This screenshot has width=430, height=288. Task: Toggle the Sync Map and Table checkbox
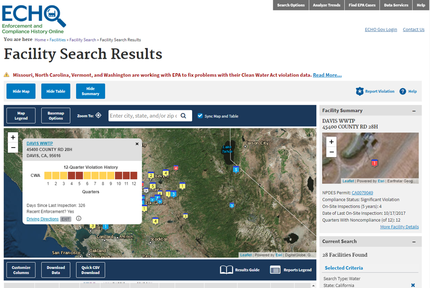(x=200, y=116)
